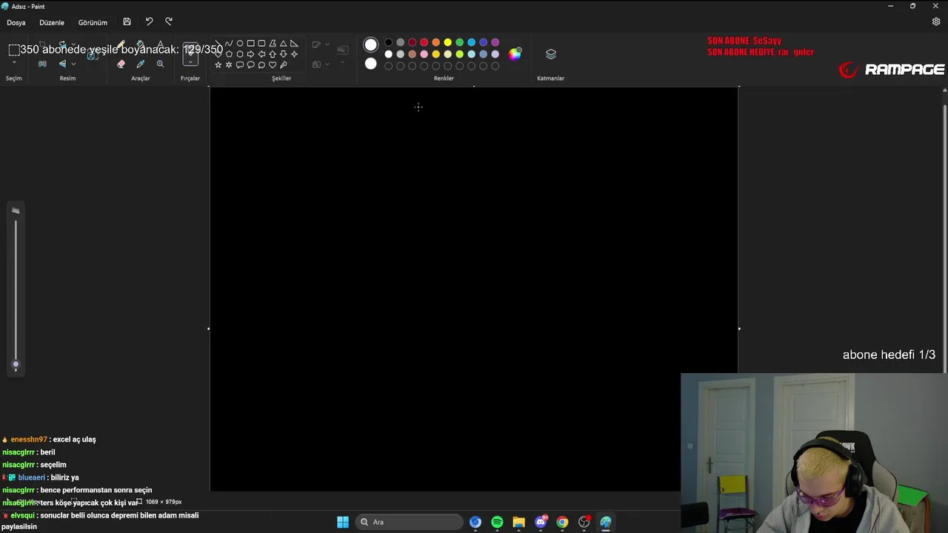Viewport: 948px width, 533px height.
Task: Choose the Heart shape
Action: tap(273, 64)
